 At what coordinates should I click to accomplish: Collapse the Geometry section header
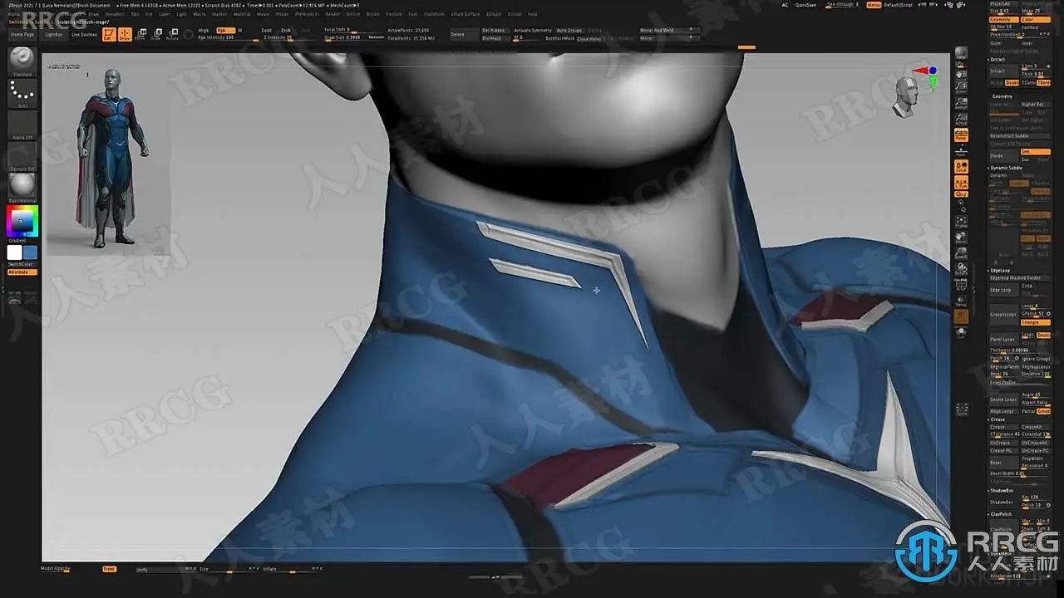click(1002, 96)
